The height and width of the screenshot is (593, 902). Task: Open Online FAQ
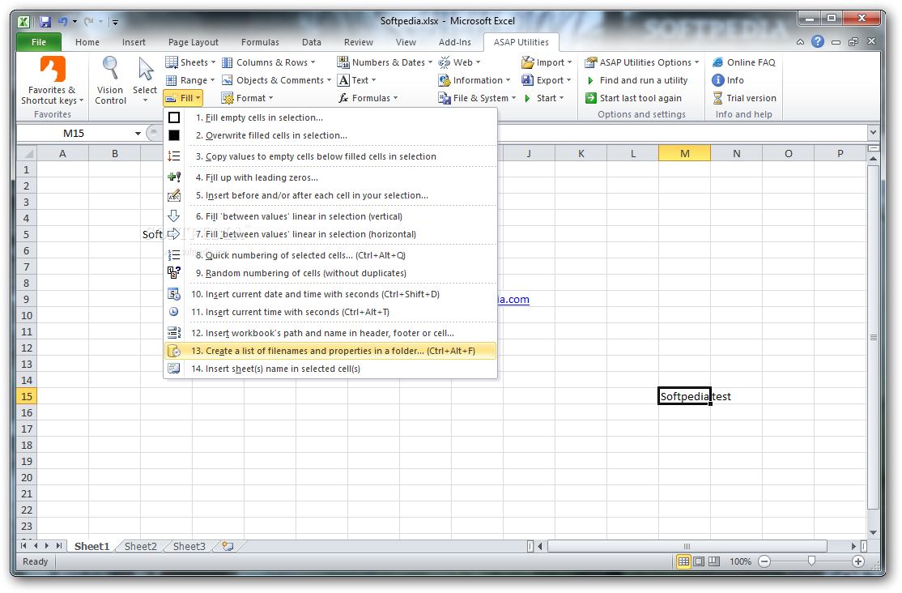pyautogui.click(x=744, y=62)
